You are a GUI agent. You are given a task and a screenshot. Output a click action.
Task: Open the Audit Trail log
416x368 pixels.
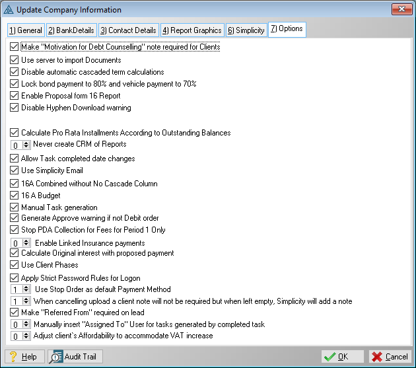pyautogui.click(x=75, y=357)
